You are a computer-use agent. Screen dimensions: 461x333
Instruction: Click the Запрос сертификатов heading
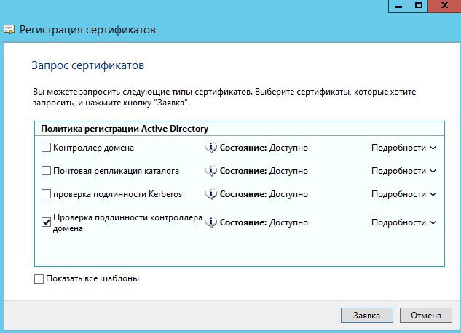tap(87, 65)
